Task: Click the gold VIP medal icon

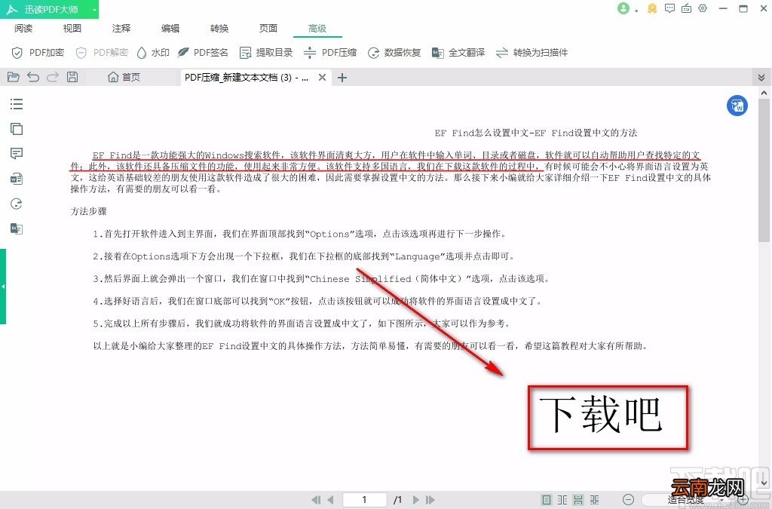Action: tap(652, 8)
